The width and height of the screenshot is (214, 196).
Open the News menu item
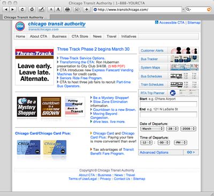click(x=97, y=36)
